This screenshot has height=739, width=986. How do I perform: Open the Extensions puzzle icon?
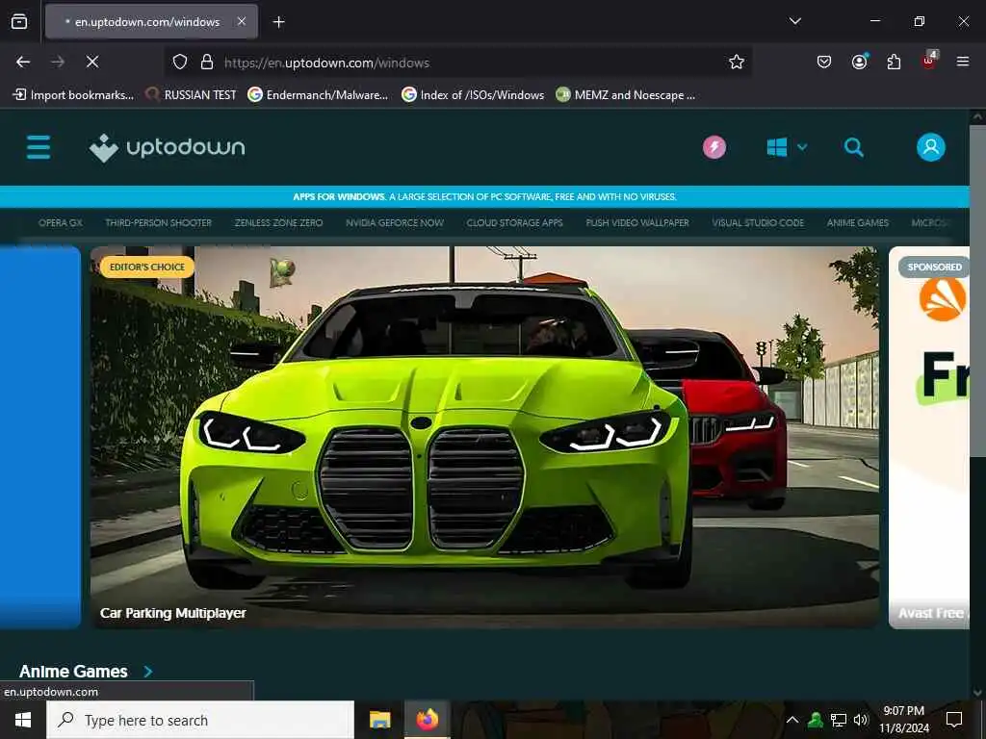[x=894, y=62]
